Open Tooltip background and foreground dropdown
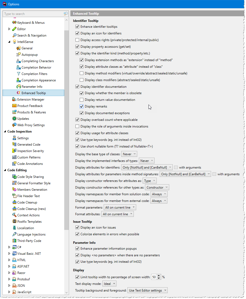 click(x=147, y=290)
